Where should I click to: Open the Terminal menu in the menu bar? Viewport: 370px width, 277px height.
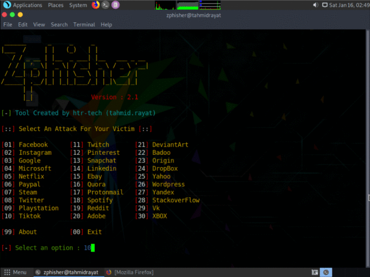84,24
